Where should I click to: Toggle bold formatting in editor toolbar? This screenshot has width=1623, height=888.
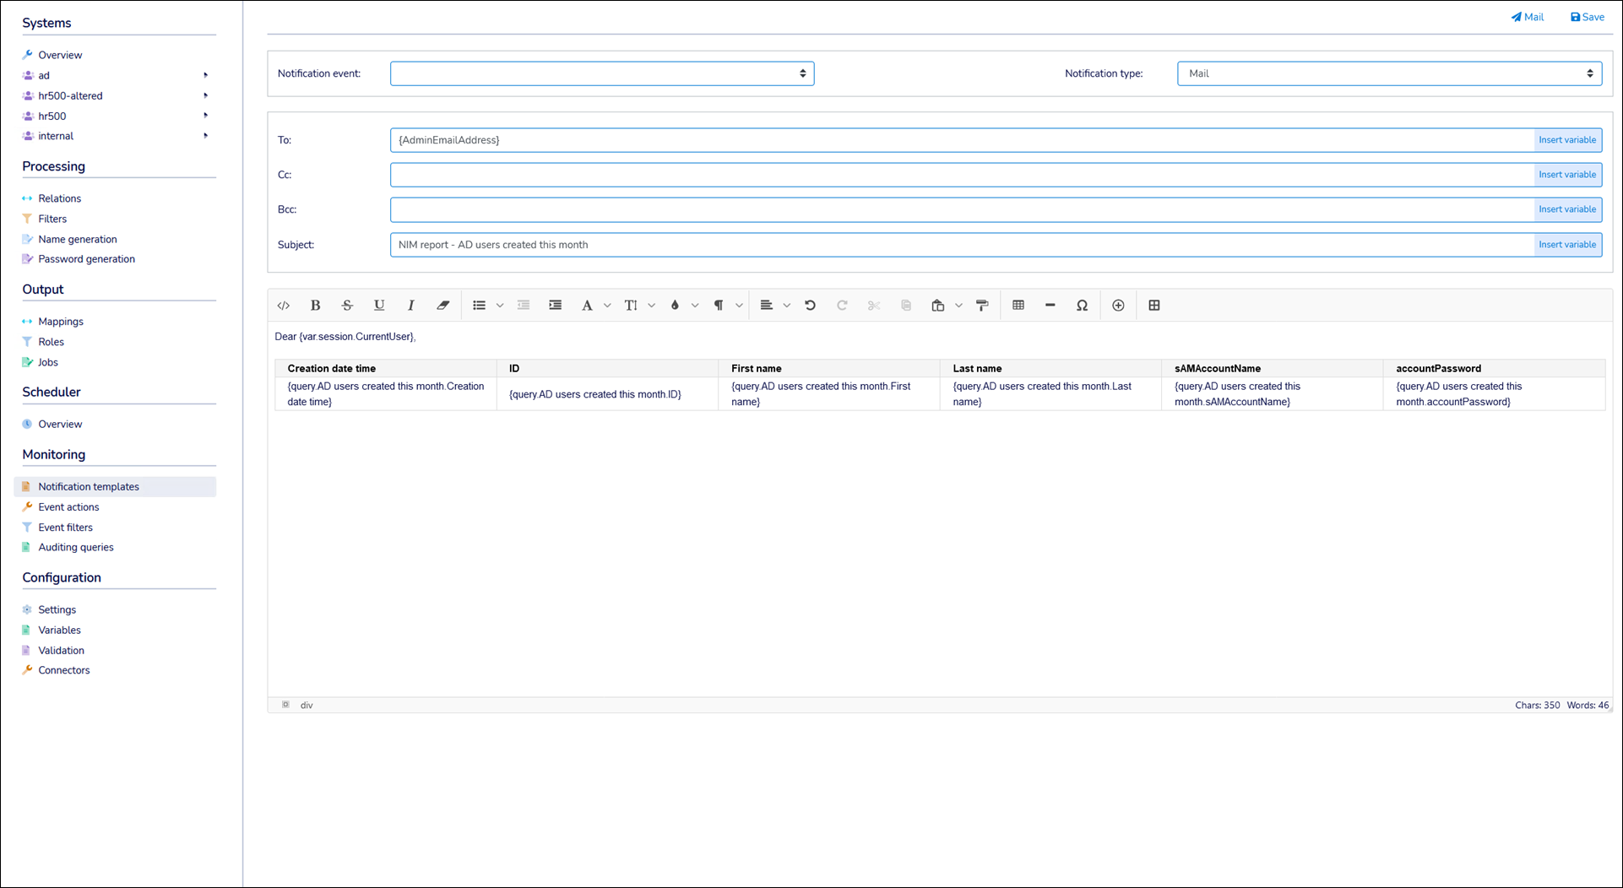(x=315, y=306)
